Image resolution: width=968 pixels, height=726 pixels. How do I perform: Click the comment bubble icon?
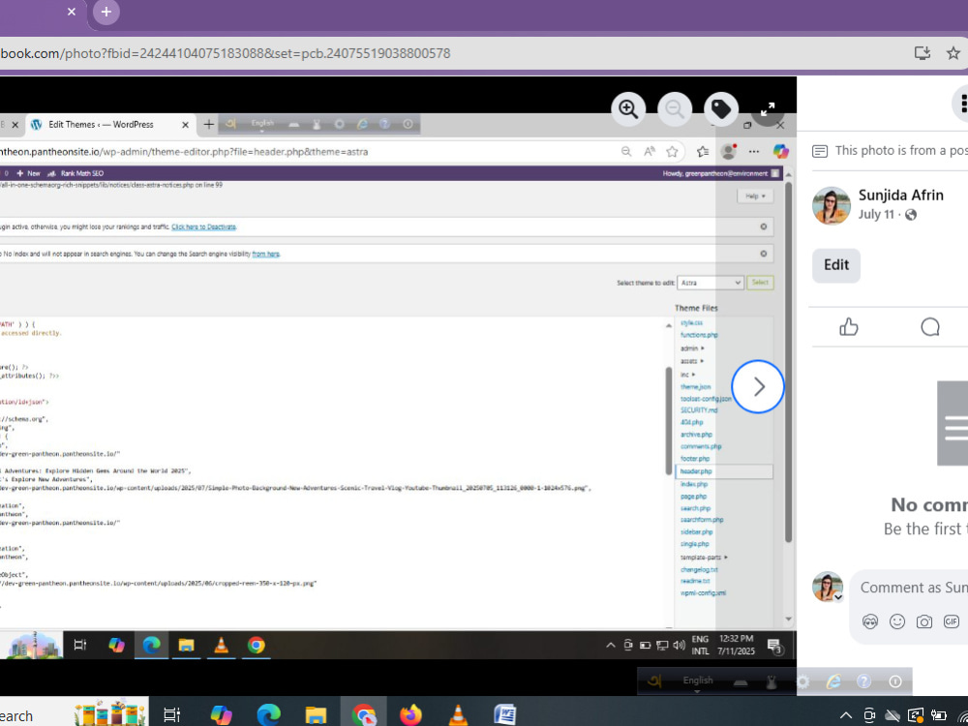pos(929,326)
